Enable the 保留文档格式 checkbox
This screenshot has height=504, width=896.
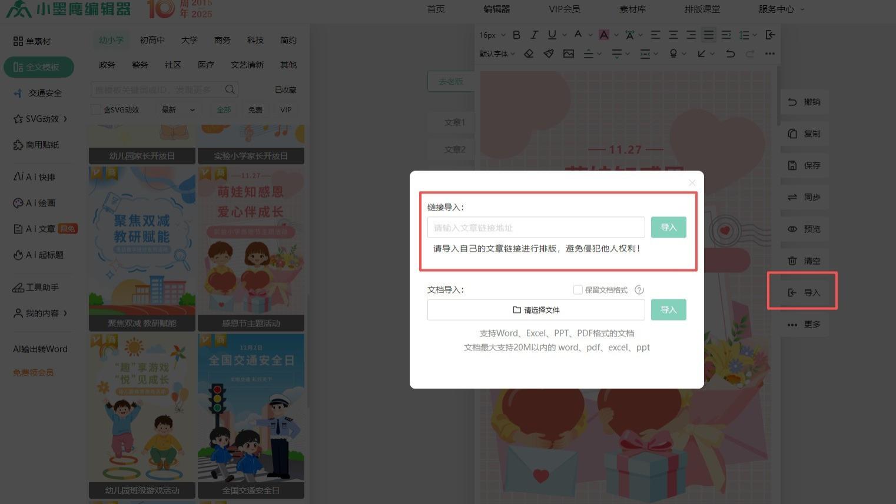pos(578,289)
